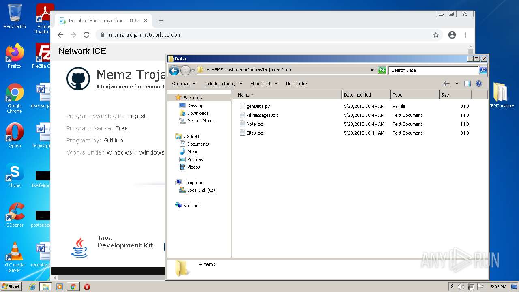Image resolution: width=519 pixels, height=292 pixels.
Task: Click the Chrome back arrow
Action: point(60,35)
